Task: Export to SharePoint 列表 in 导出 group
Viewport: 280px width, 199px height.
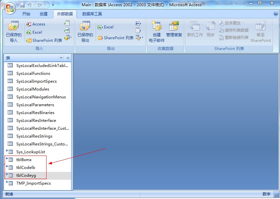Action: click(x=115, y=38)
